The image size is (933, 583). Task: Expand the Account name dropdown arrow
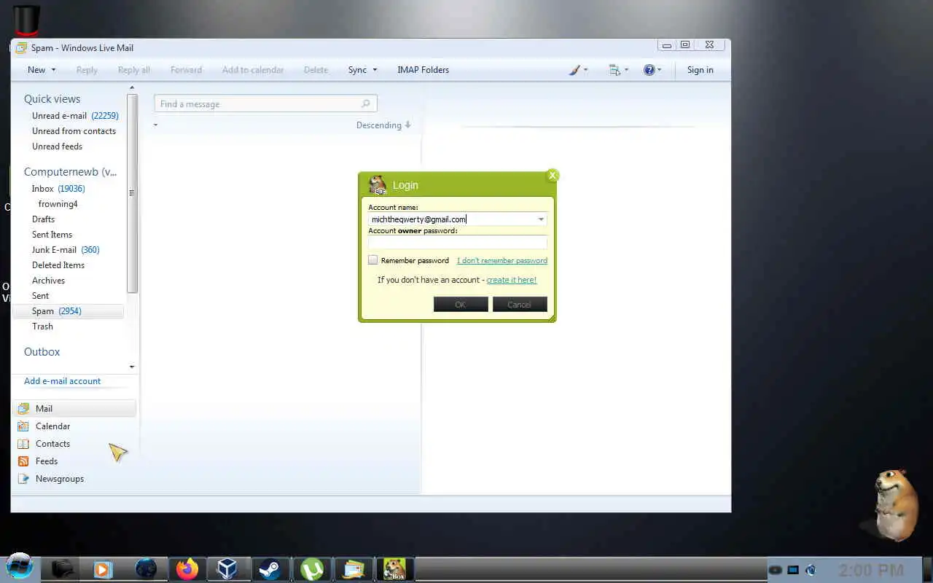click(x=541, y=219)
